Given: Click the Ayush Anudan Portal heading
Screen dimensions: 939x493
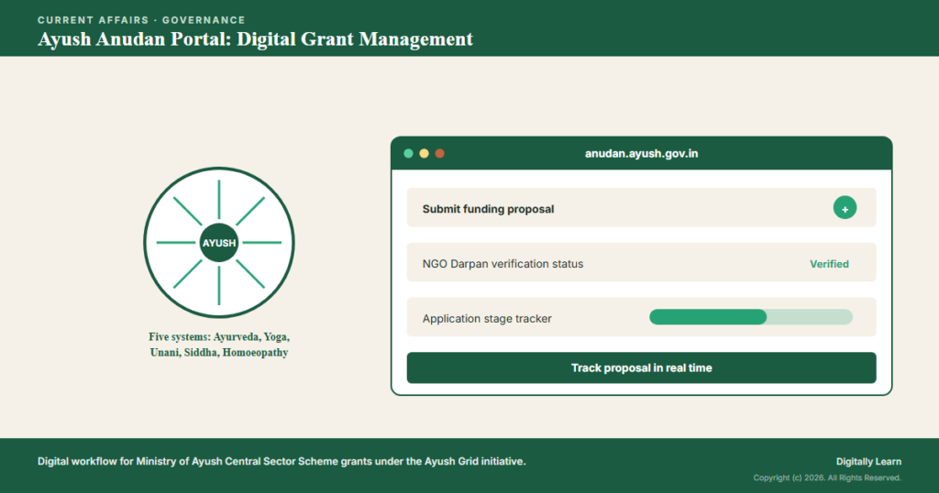Looking at the screenshot, I should (x=255, y=39).
